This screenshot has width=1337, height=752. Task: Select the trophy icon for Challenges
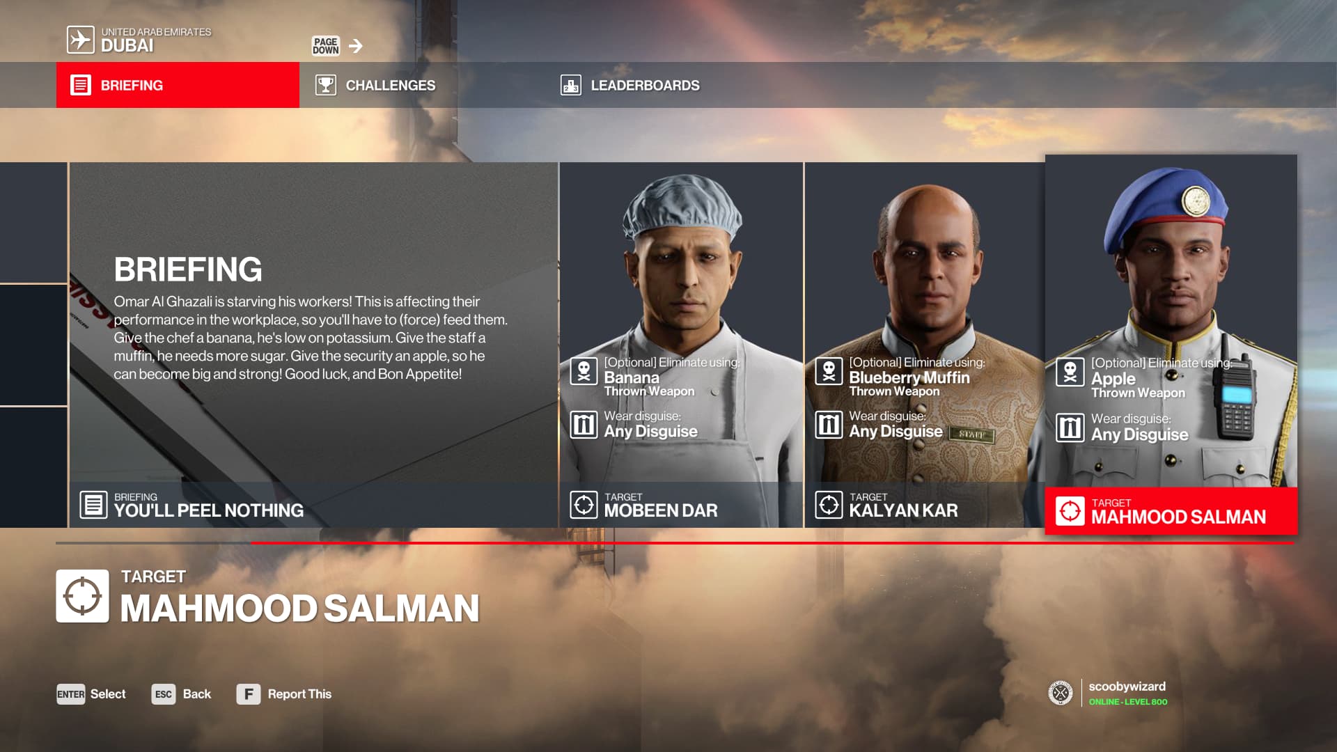(x=325, y=85)
